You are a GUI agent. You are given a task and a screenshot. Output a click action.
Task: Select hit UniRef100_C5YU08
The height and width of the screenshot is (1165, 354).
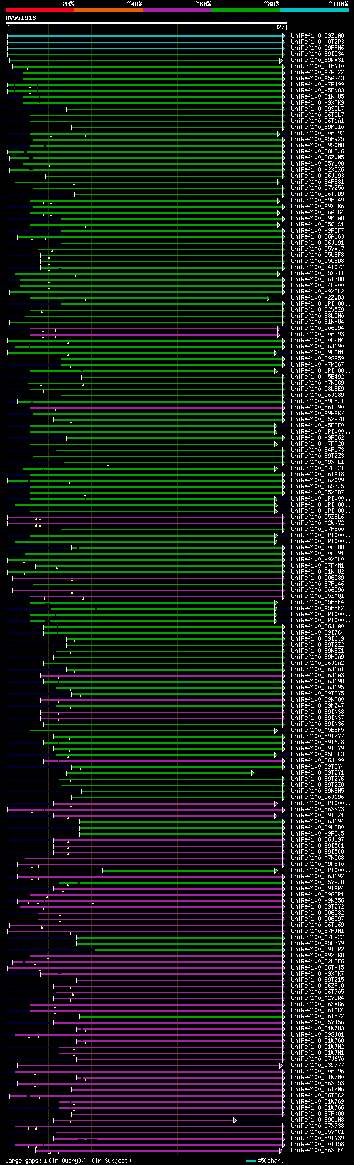tap(317, 164)
